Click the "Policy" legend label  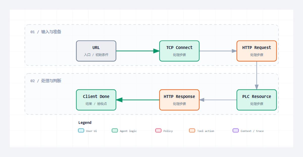168,131
